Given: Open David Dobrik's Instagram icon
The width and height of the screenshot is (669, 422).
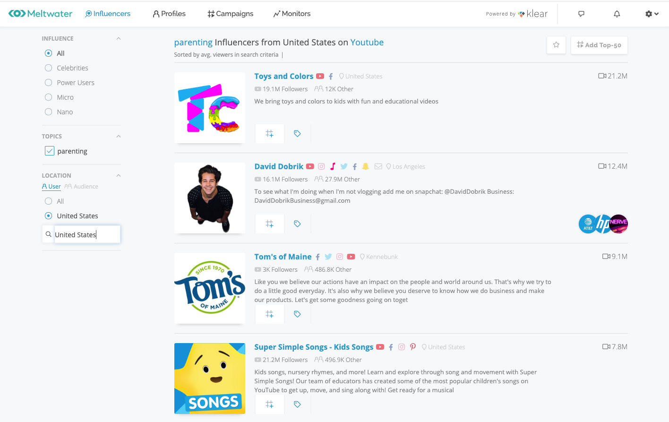Looking at the screenshot, I should [321, 166].
